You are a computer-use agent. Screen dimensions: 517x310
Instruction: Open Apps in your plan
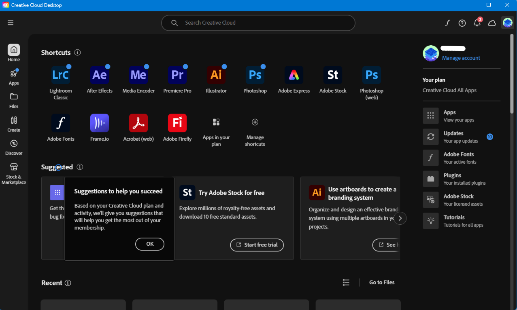tap(216, 122)
